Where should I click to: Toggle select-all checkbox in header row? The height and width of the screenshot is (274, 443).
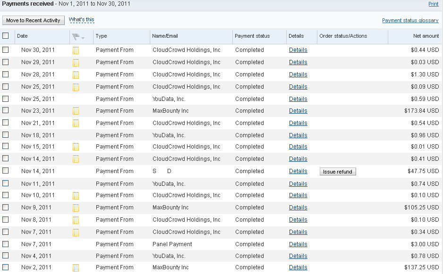pos(5,35)
